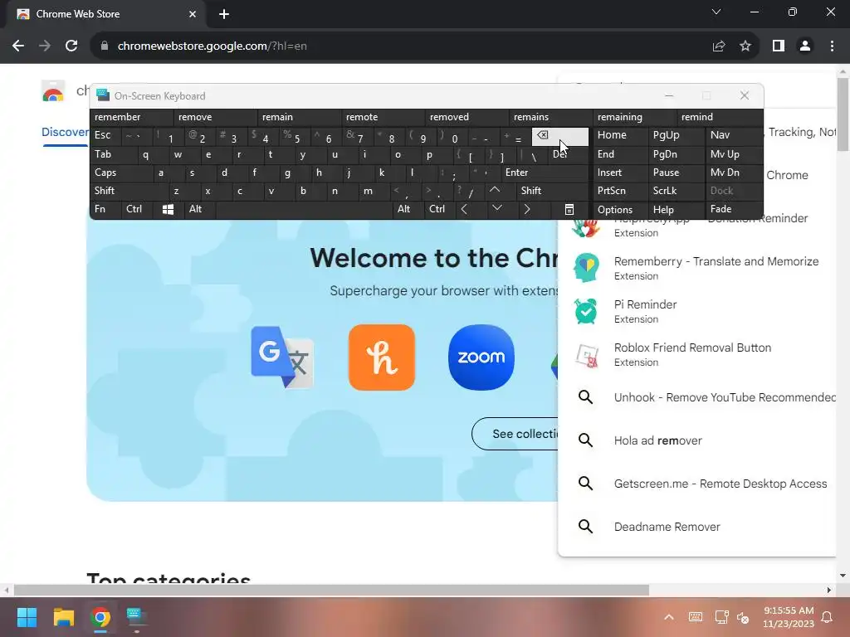Image resolution: width=850 pixels, height=637 pixels.
Task: Search for Deadname Remover
Action: pos(698,527)
